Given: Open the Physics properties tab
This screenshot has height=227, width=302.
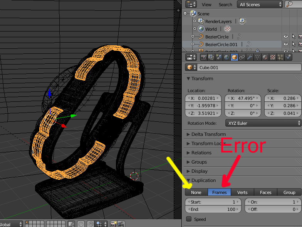Looking at the screenshot, I should point(288,57).
